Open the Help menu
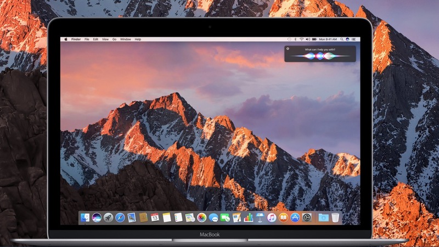 tap(138, 40)
